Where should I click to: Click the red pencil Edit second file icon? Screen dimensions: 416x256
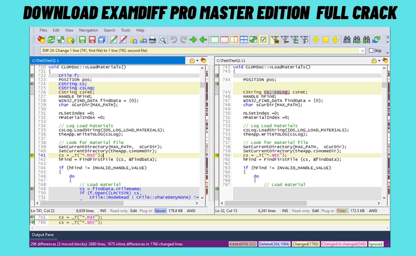[123, 40]
